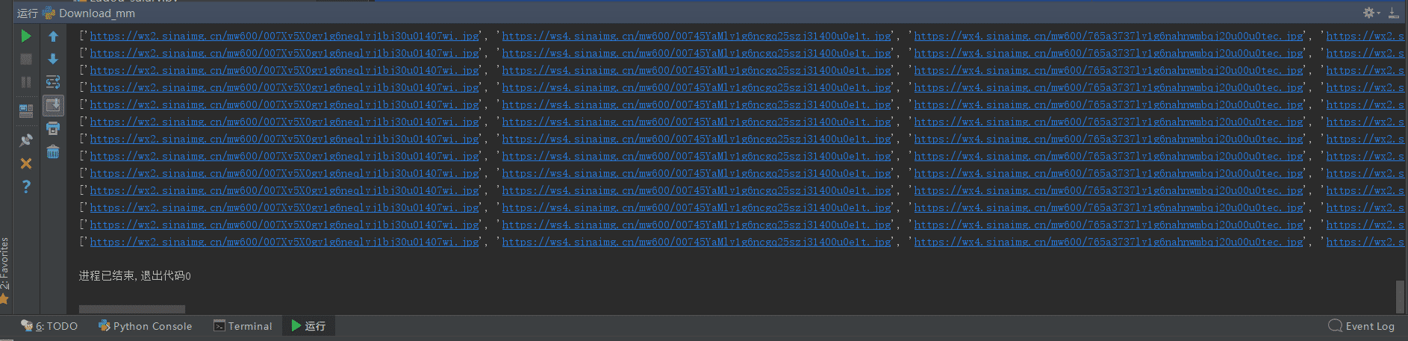The image size is (1408, 341).
Task: Click the Print output printer icon
Action: click(x=53, y=128)
